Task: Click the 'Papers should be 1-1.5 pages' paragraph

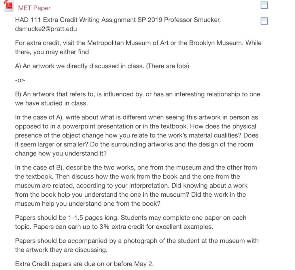Action: click(131, 222)
